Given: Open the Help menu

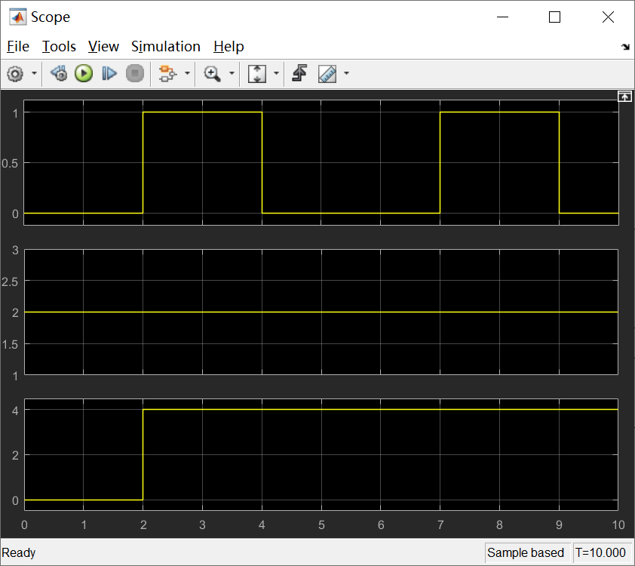Looking at the screenshot, I should (x=229, y=47).
